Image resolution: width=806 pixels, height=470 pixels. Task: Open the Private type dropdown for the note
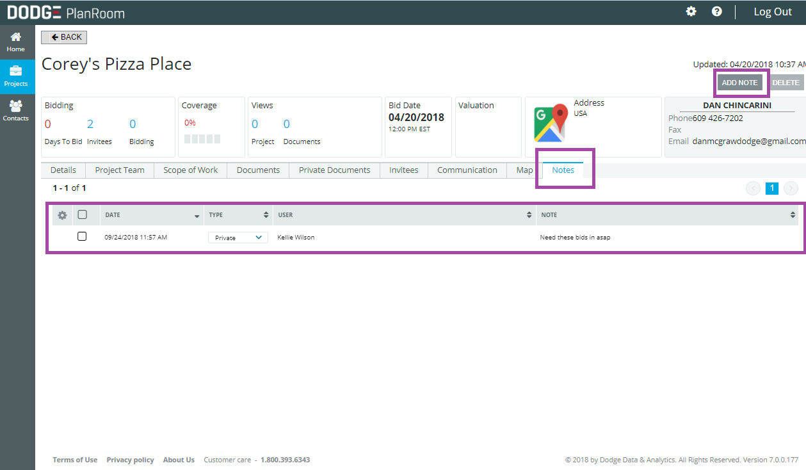pos(238,237)
